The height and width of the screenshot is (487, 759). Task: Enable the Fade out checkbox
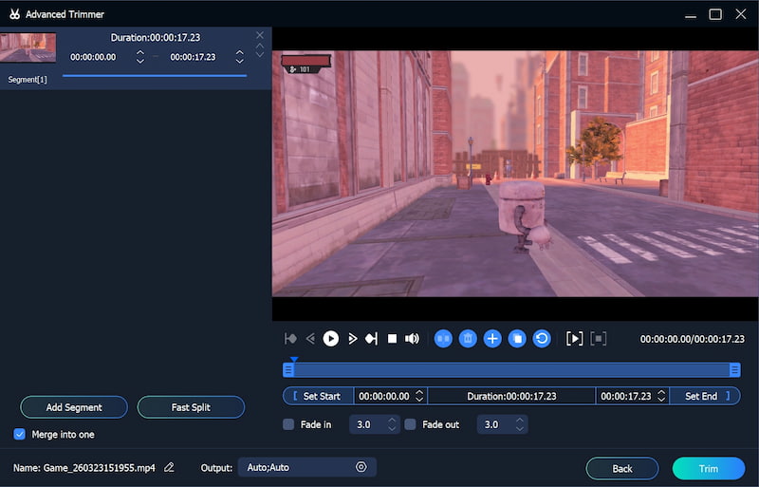(411, 424)
